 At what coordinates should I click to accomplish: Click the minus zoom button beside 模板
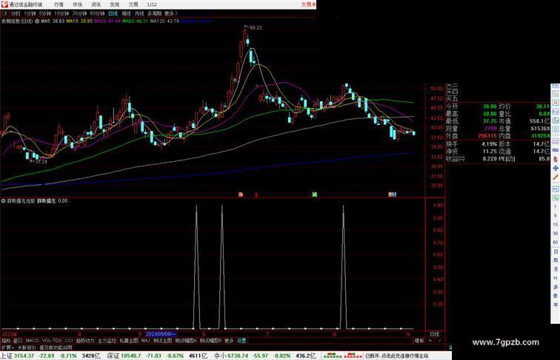tap(439, 341)
